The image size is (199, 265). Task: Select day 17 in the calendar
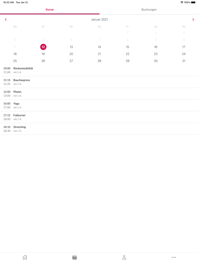[184, 47]
